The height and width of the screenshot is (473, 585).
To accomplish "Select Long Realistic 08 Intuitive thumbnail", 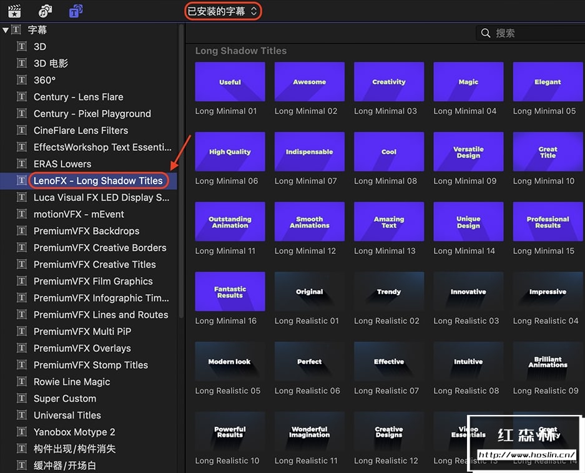I will click(x=468, y=361).
